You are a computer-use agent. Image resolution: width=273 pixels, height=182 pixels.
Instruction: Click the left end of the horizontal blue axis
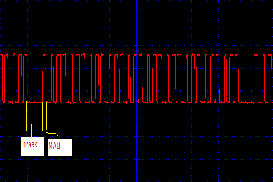[x=1, y=91]
